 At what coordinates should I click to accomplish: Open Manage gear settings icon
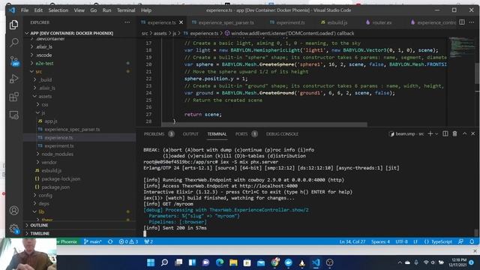click(13, 228)
